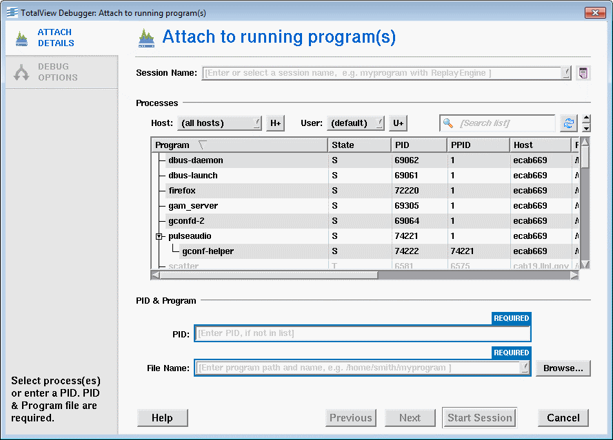Click the Next button
Image resolution: width=613 pixels, height=440 pixels.
pyautogui.click(x=410, y=418)
